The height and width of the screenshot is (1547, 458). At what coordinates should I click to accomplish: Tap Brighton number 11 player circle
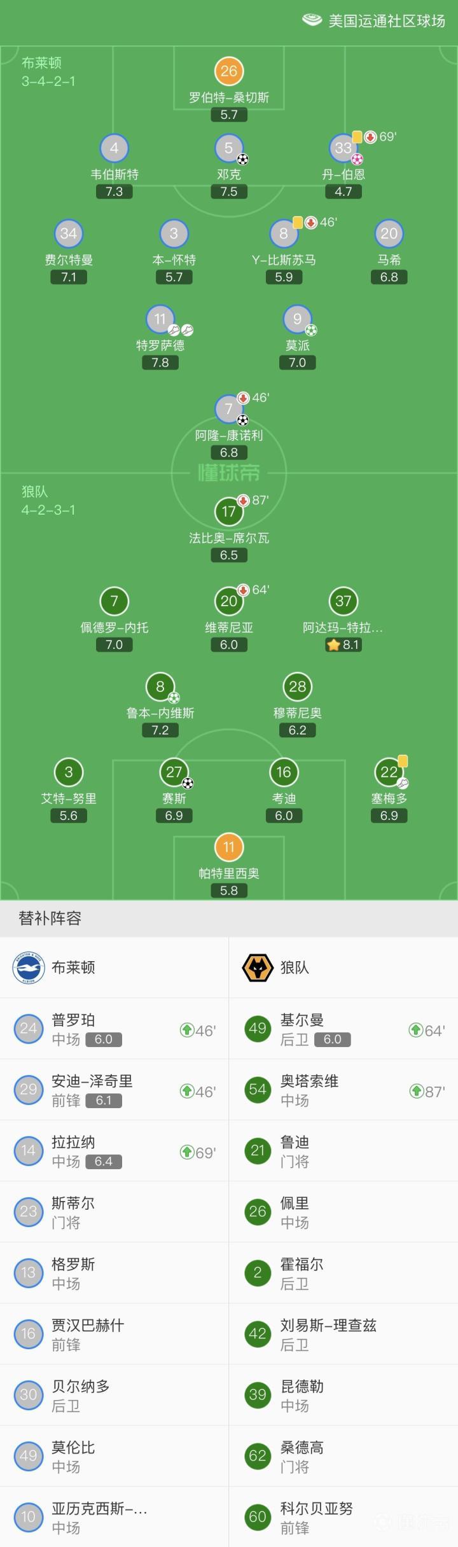(160, 319)
